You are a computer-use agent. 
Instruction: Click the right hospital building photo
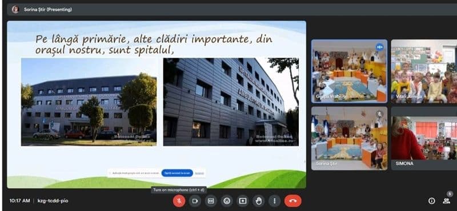pyautogui.click(x=231, y=102)
